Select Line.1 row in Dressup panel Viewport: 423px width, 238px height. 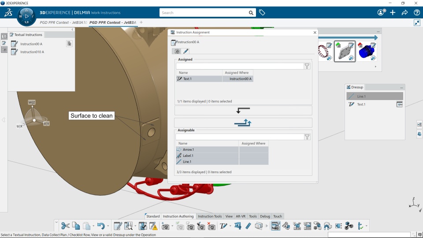[375, 97]
